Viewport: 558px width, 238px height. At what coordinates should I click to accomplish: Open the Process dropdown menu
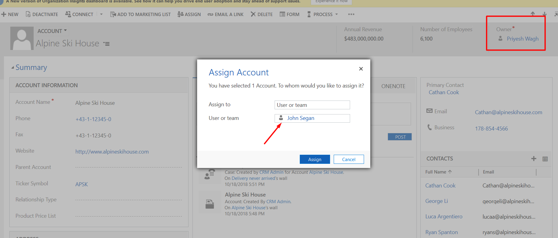pyautogui.click(x=323, y=14)
